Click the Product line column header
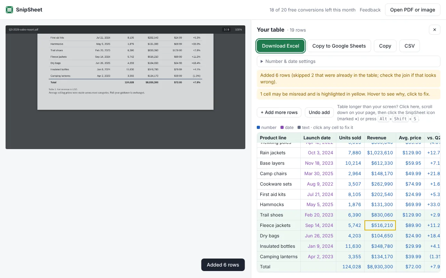446x278 pixels. tap(279, 138)
